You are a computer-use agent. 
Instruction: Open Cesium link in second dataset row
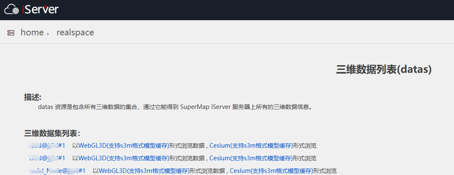point(251,158)
